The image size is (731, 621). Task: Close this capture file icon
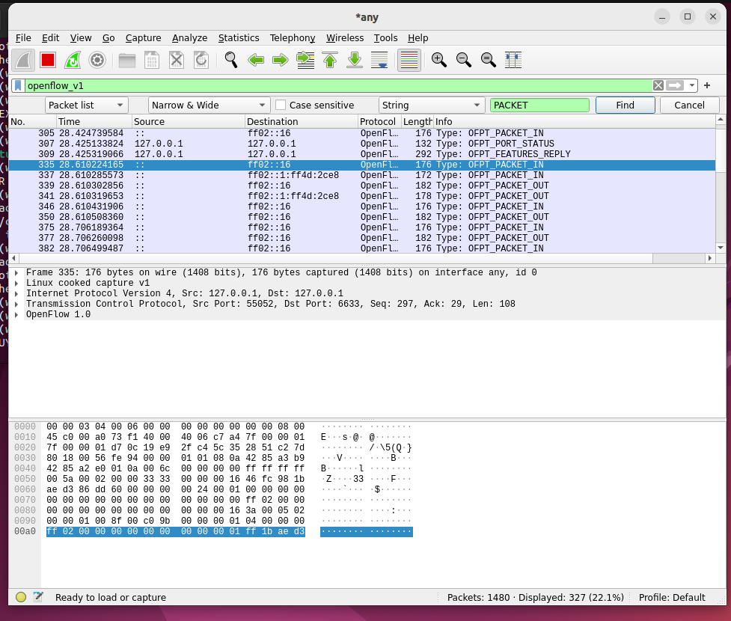pos(177,60)
